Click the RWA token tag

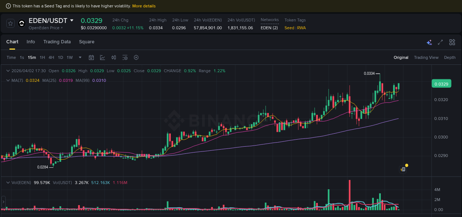tap(301, 28)
